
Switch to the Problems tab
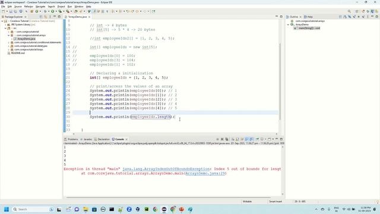coord(71,139)
